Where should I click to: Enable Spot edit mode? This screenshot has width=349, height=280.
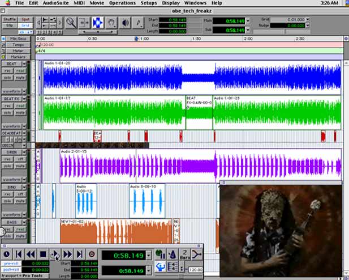(25, 19)
